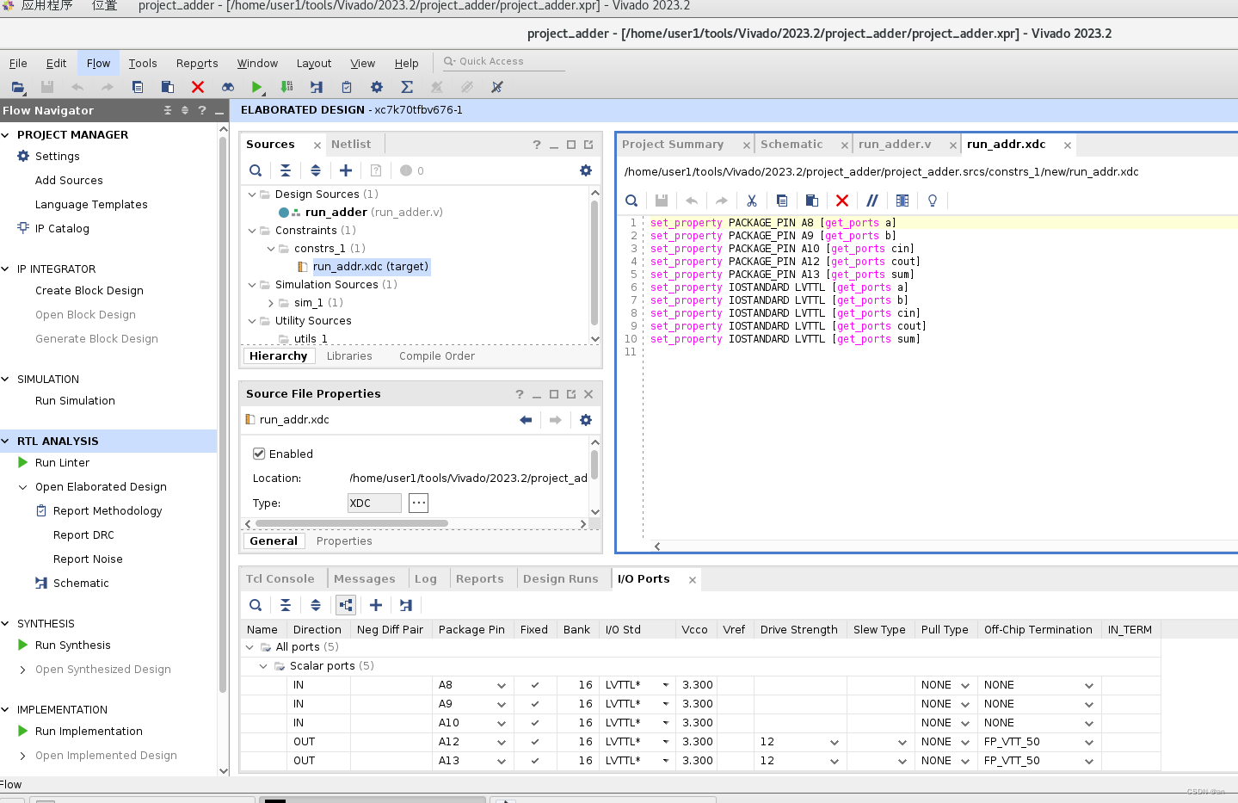Expand the sim_1 tree node
Image resolution: width=1238 pixels, height=803 pixels.
coord(271,303)
